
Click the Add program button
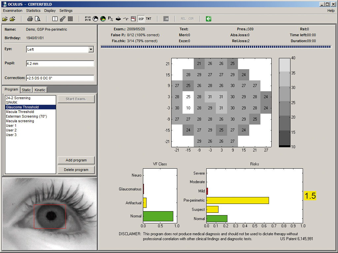coord(76,160)
